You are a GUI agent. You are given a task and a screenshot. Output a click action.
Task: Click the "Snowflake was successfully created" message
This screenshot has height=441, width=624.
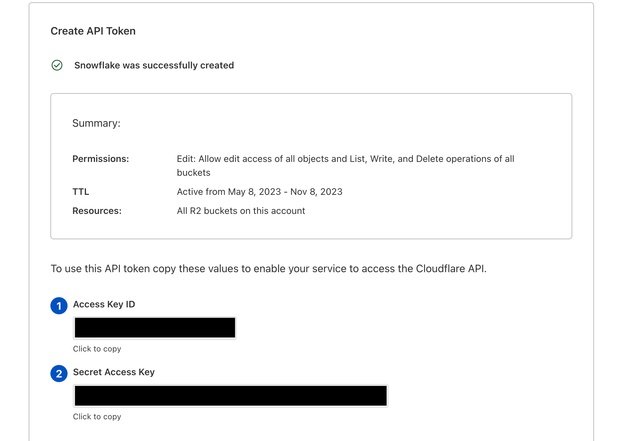click(154, 65)
